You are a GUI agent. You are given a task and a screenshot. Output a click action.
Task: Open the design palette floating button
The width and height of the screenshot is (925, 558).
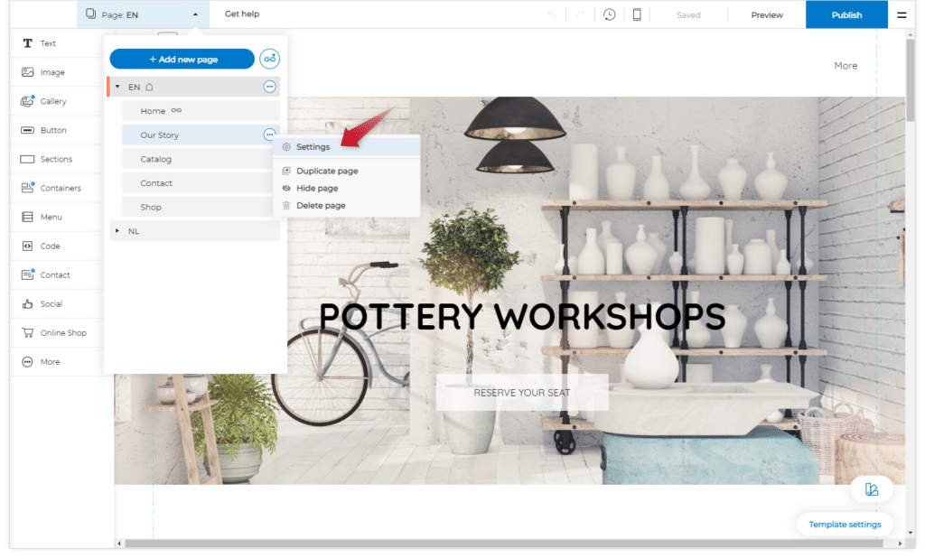pyautogui.click(x=872, y=489)
